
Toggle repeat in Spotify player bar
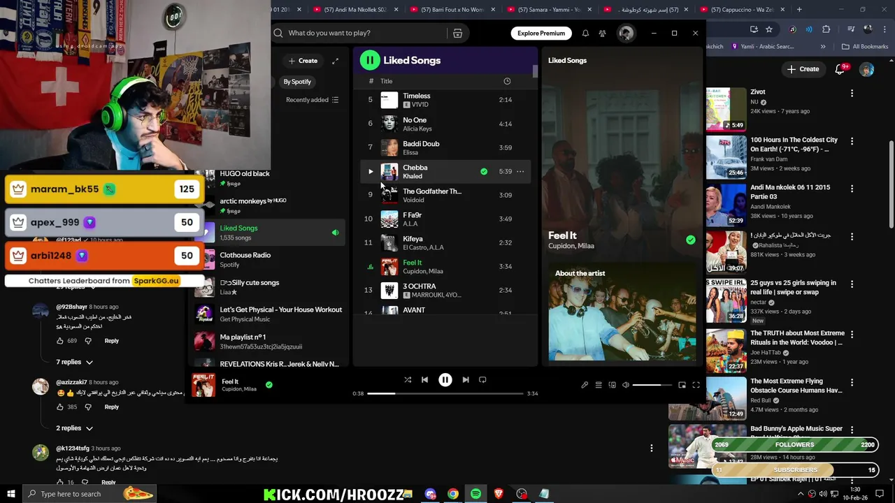click(482, 379)
